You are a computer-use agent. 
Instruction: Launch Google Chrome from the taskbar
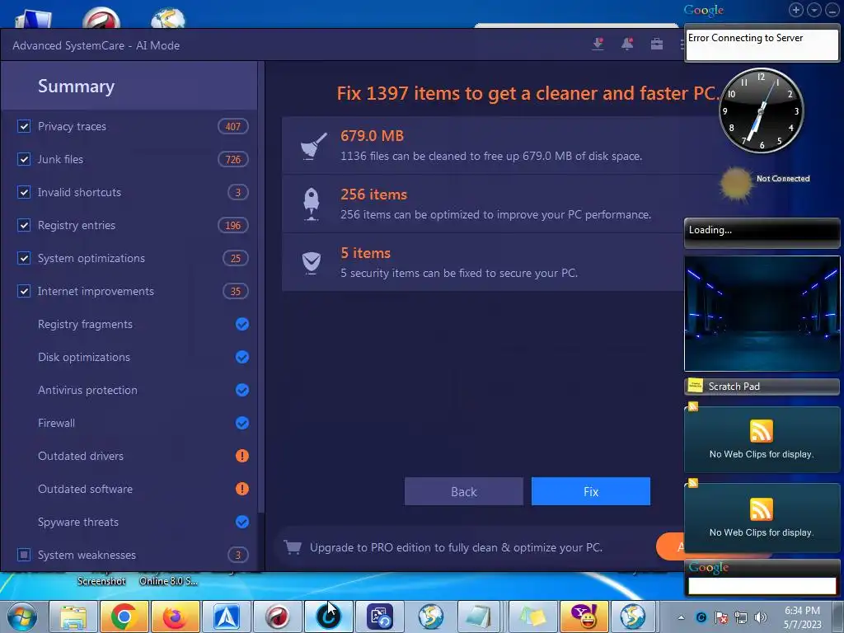124,617
